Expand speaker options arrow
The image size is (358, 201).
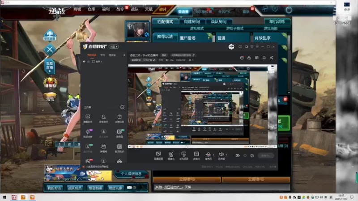(226, 155)
